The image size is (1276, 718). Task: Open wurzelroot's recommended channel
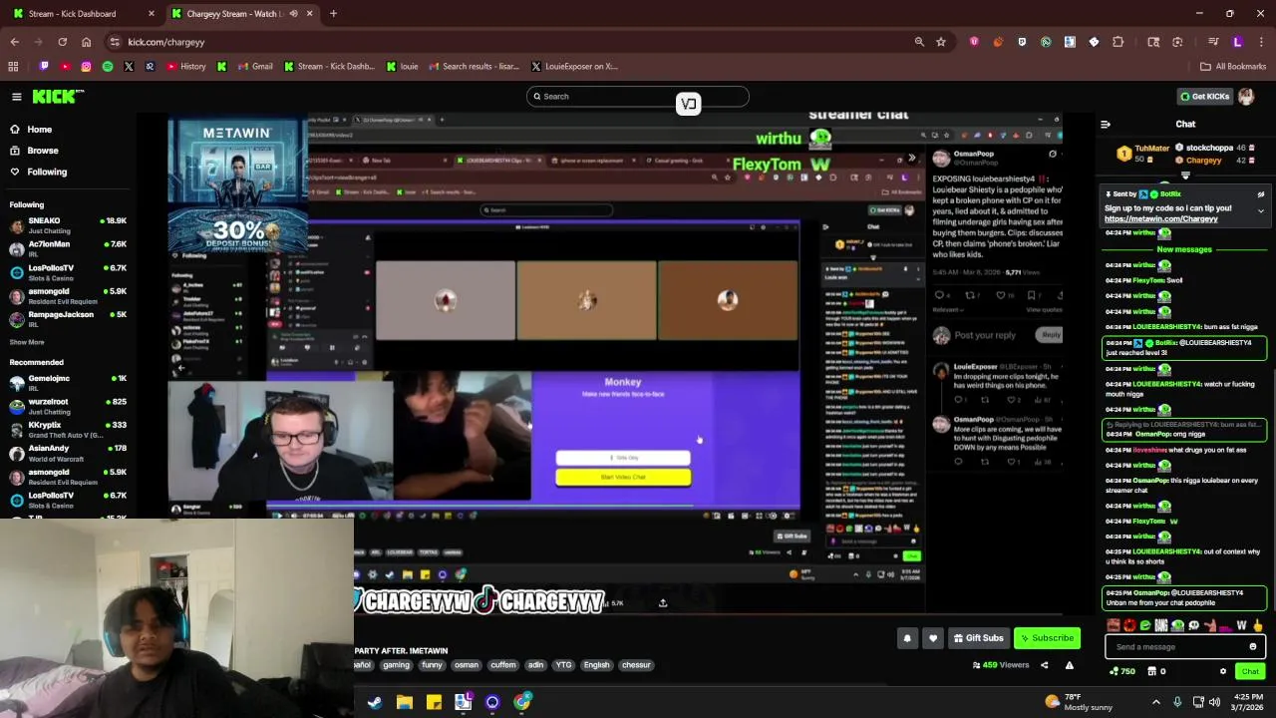click(68, 406)
